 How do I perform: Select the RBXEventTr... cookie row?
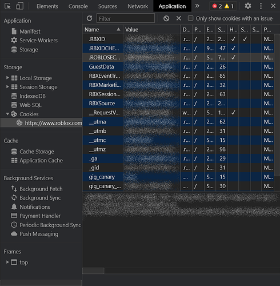click(178, 76)
